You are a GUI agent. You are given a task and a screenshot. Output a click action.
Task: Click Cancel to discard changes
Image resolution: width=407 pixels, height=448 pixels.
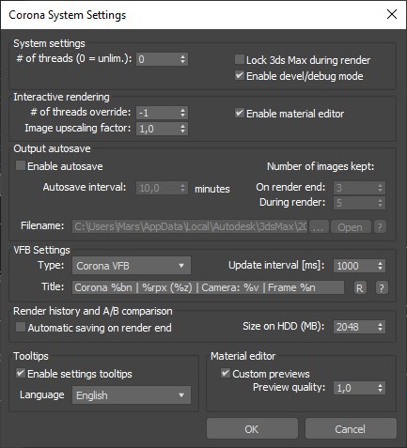coord(351,428)
